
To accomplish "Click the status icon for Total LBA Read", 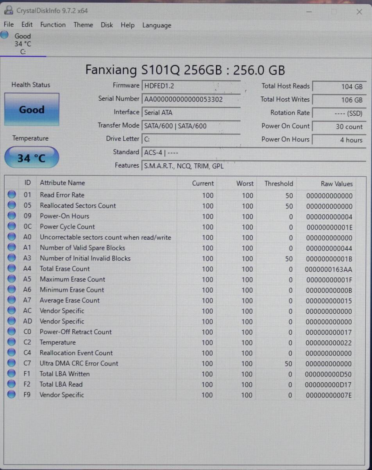I will click(x=12, y=385).
